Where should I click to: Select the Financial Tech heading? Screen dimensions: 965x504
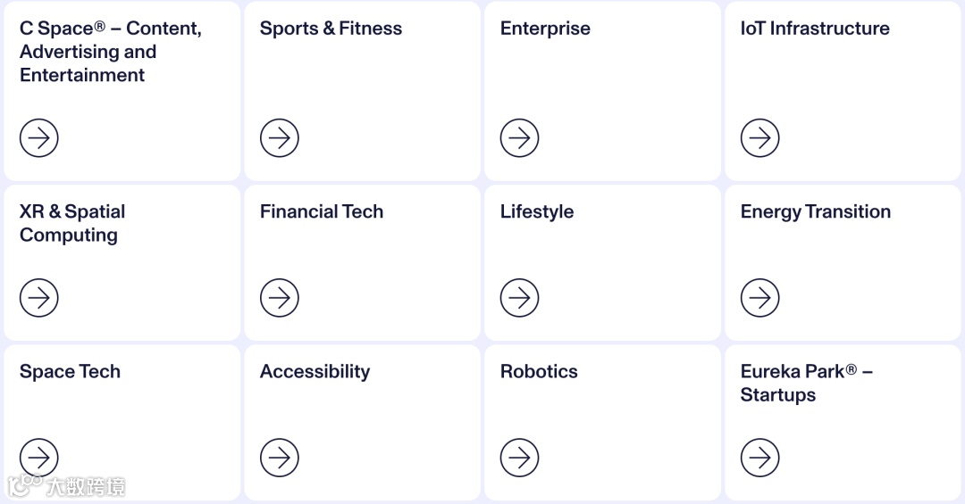322,211
